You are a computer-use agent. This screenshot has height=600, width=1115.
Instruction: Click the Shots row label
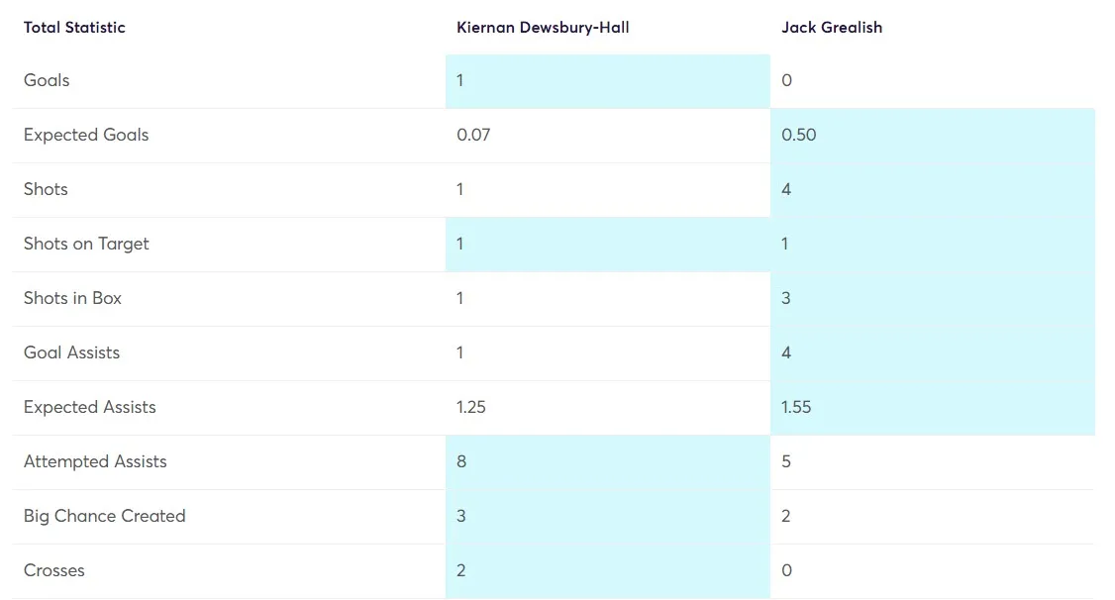pos(46,189)
